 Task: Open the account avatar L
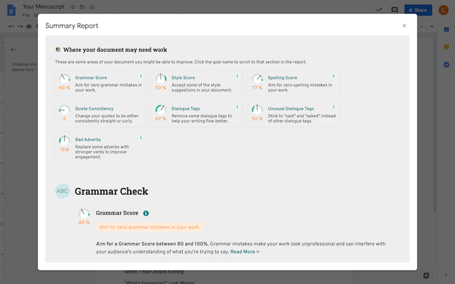pos(443,10)
